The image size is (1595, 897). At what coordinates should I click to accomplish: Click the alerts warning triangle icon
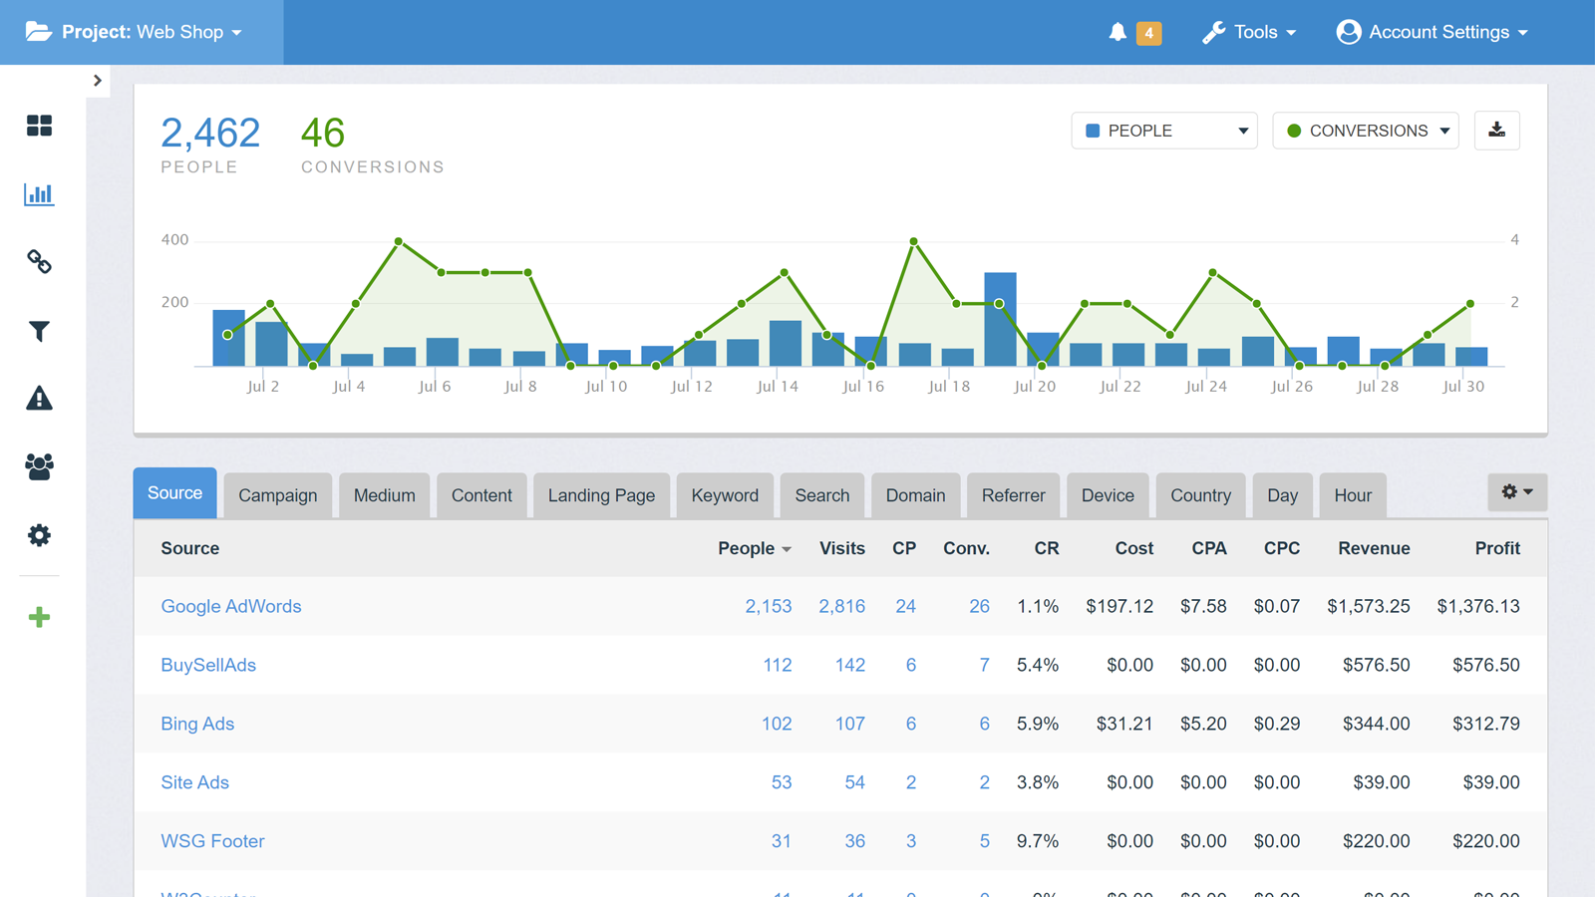(x=39, y=399)
